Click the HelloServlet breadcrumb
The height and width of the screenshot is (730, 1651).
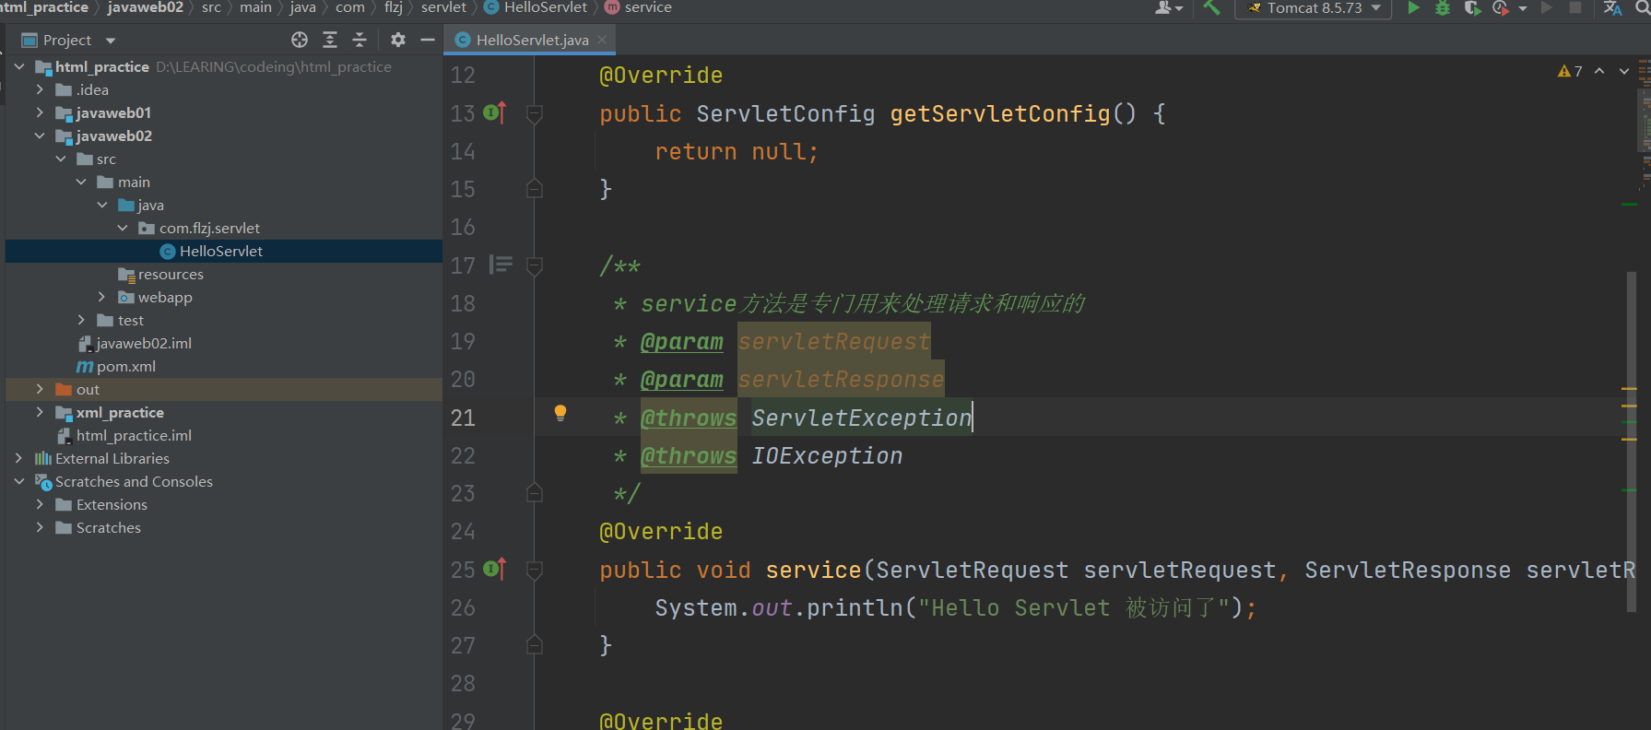pyautogui.click(x=536, y=7)
